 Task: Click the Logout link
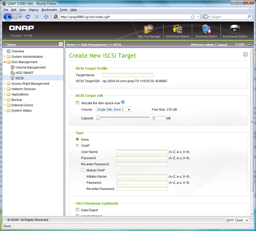pos(222,45)
